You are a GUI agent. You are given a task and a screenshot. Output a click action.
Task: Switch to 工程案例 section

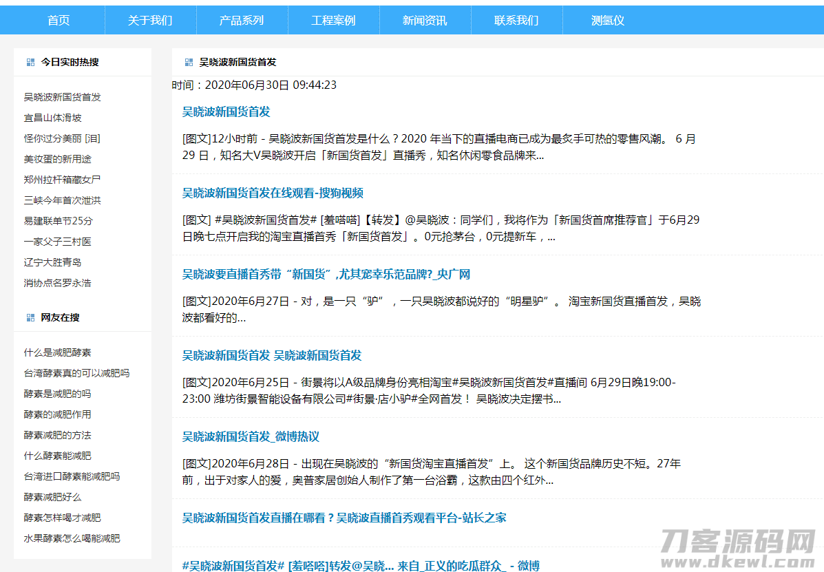(333, 20)
